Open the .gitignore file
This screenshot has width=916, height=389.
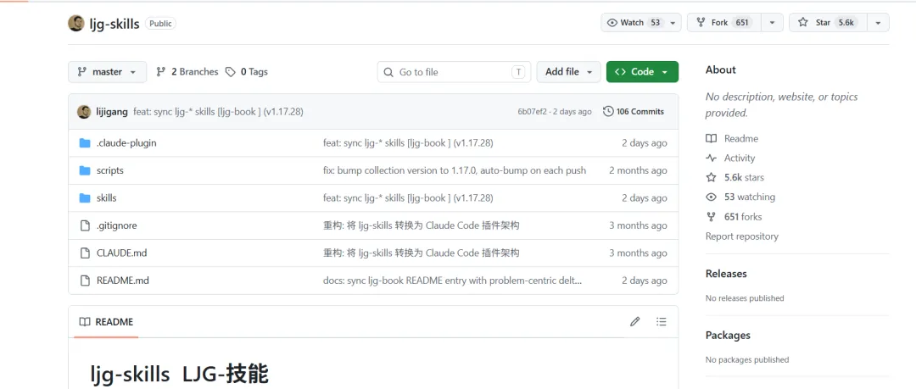(116, 225)
